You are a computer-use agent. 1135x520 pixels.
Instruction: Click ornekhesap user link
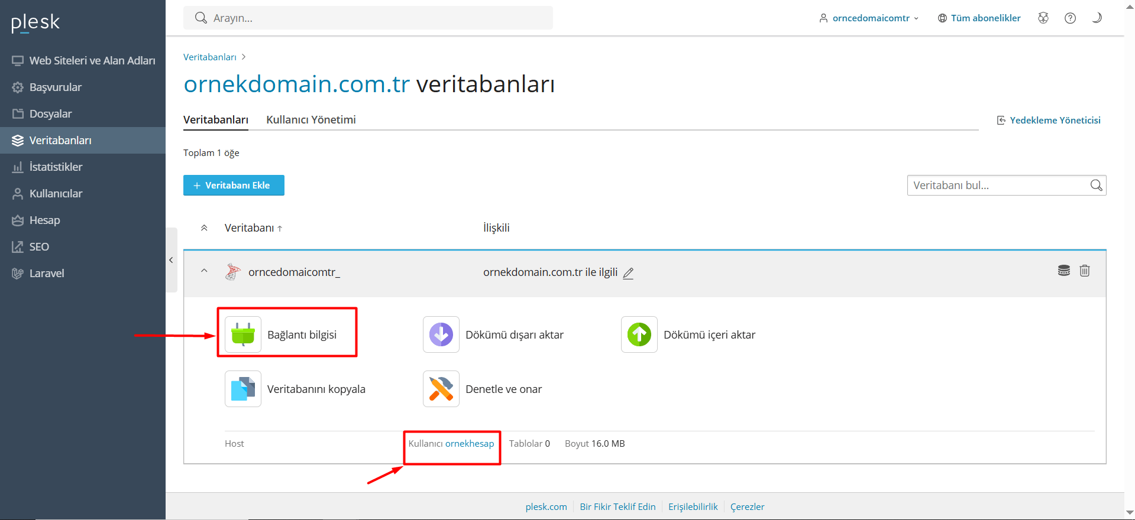coord(469,444)
